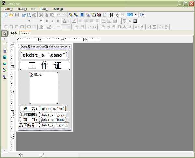This screenshot has width=195, height=158.
Task: Toggle bold formatting
Action: (47, 21)
